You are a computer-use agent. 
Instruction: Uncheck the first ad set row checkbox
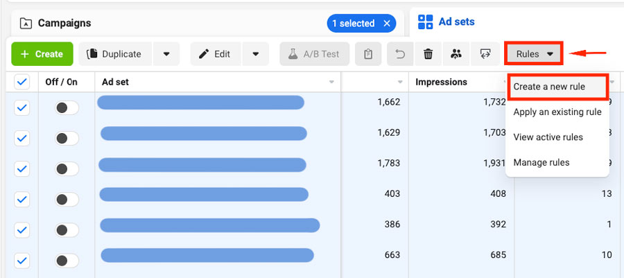22,107
